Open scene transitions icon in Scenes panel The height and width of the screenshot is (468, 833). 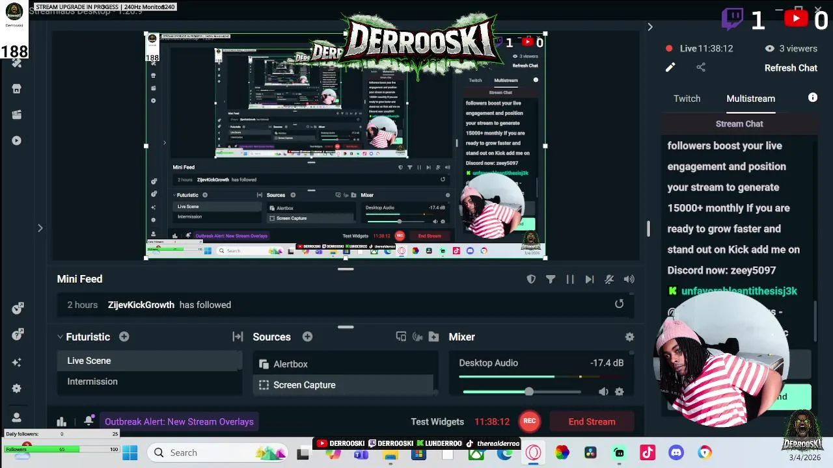pyautogui.click(x=238, y=337)
